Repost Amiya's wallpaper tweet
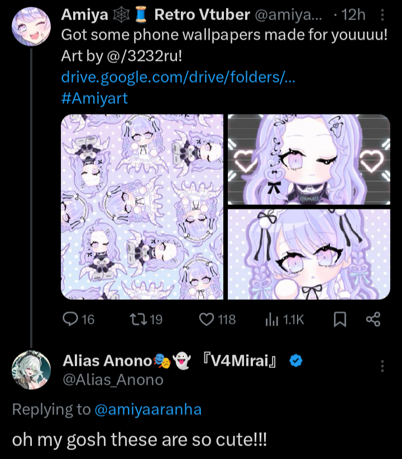The height and width of the screenshot is (459, 402). tap(136, 319)
